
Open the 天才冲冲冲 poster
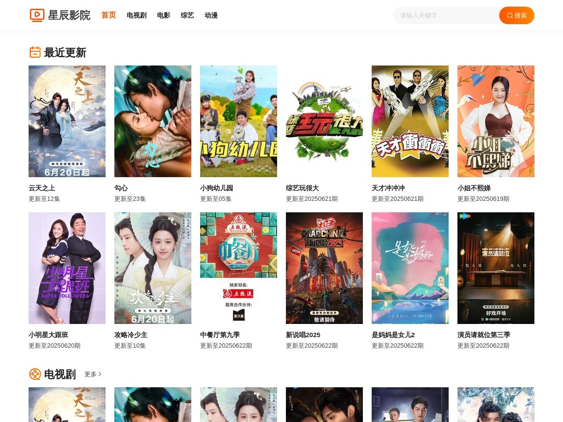coord(410,121)
